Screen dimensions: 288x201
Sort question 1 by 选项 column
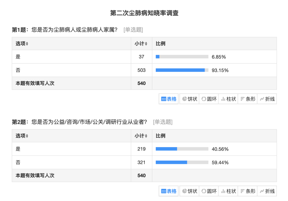point(22,44)
